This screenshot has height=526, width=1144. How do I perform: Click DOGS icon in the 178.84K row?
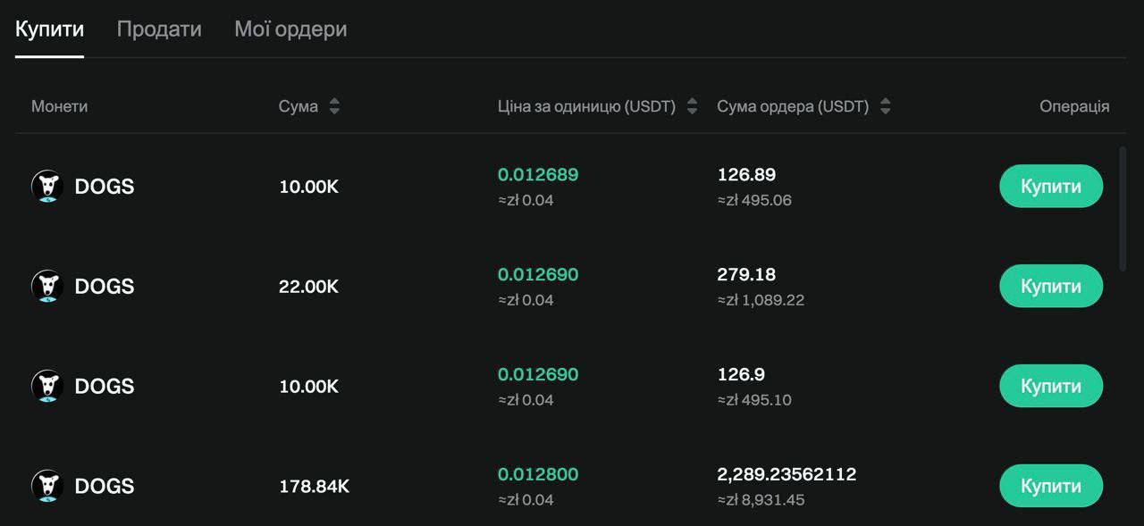pyautogui.click(x=47, y=487)
